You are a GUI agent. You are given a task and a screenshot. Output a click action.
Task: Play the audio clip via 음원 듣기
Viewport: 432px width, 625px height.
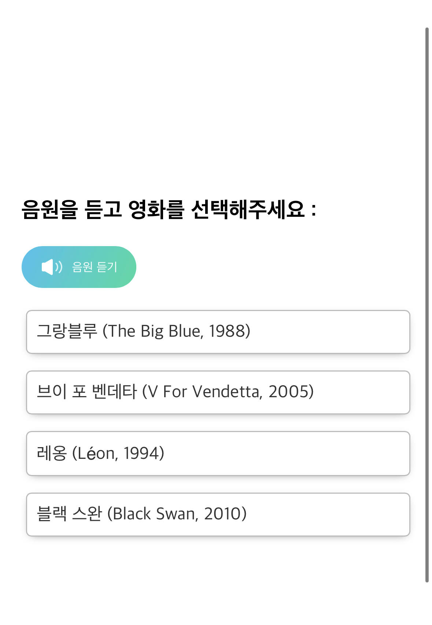(79, 267)
